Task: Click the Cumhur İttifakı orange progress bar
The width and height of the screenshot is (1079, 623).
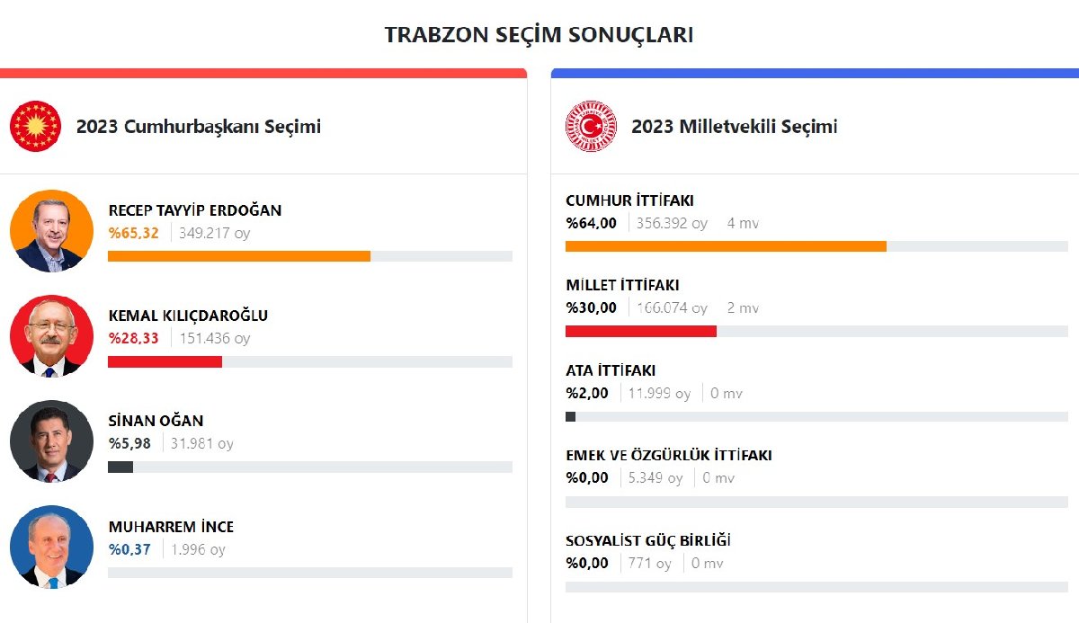Action: click(726, 246)
